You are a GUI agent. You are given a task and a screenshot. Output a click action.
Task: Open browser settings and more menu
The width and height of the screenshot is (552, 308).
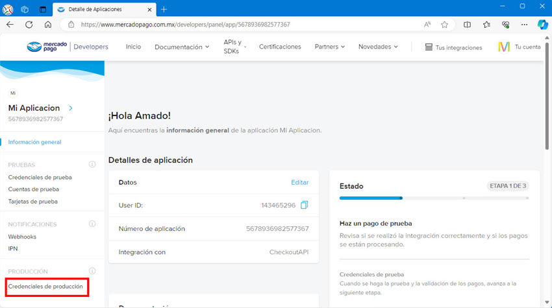[524, 25]
